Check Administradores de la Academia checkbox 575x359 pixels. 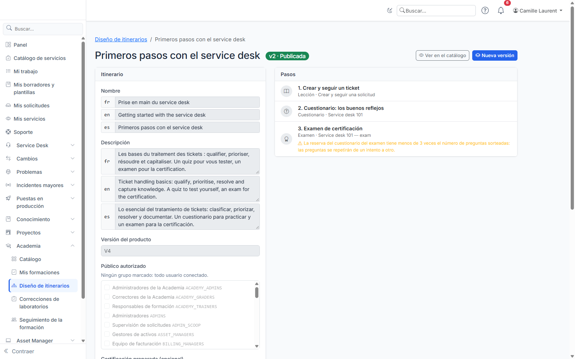[x=107, y=288]
